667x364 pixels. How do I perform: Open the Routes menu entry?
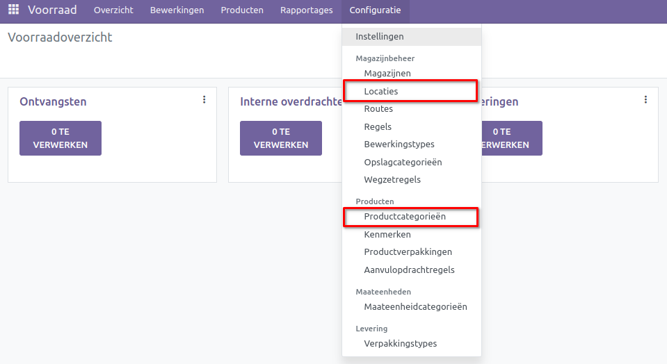(x=378, y=109)
